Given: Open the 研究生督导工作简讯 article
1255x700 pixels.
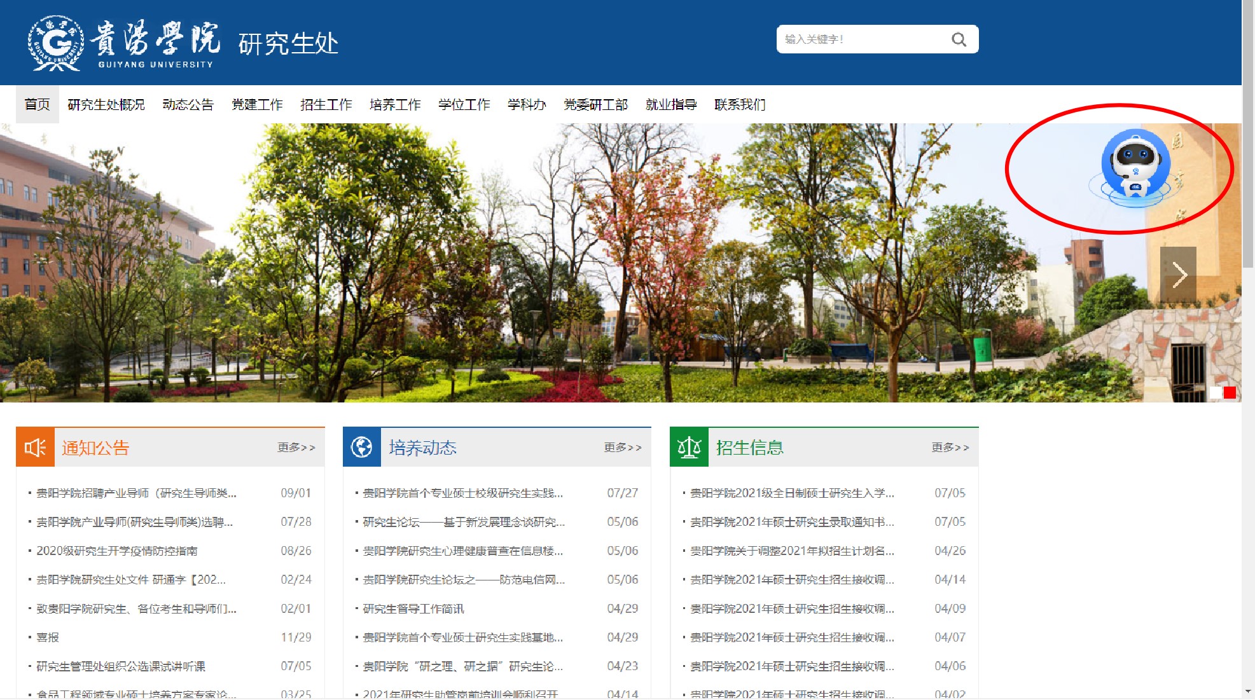Looking at the screenshot, I should (x=413, y=608).
